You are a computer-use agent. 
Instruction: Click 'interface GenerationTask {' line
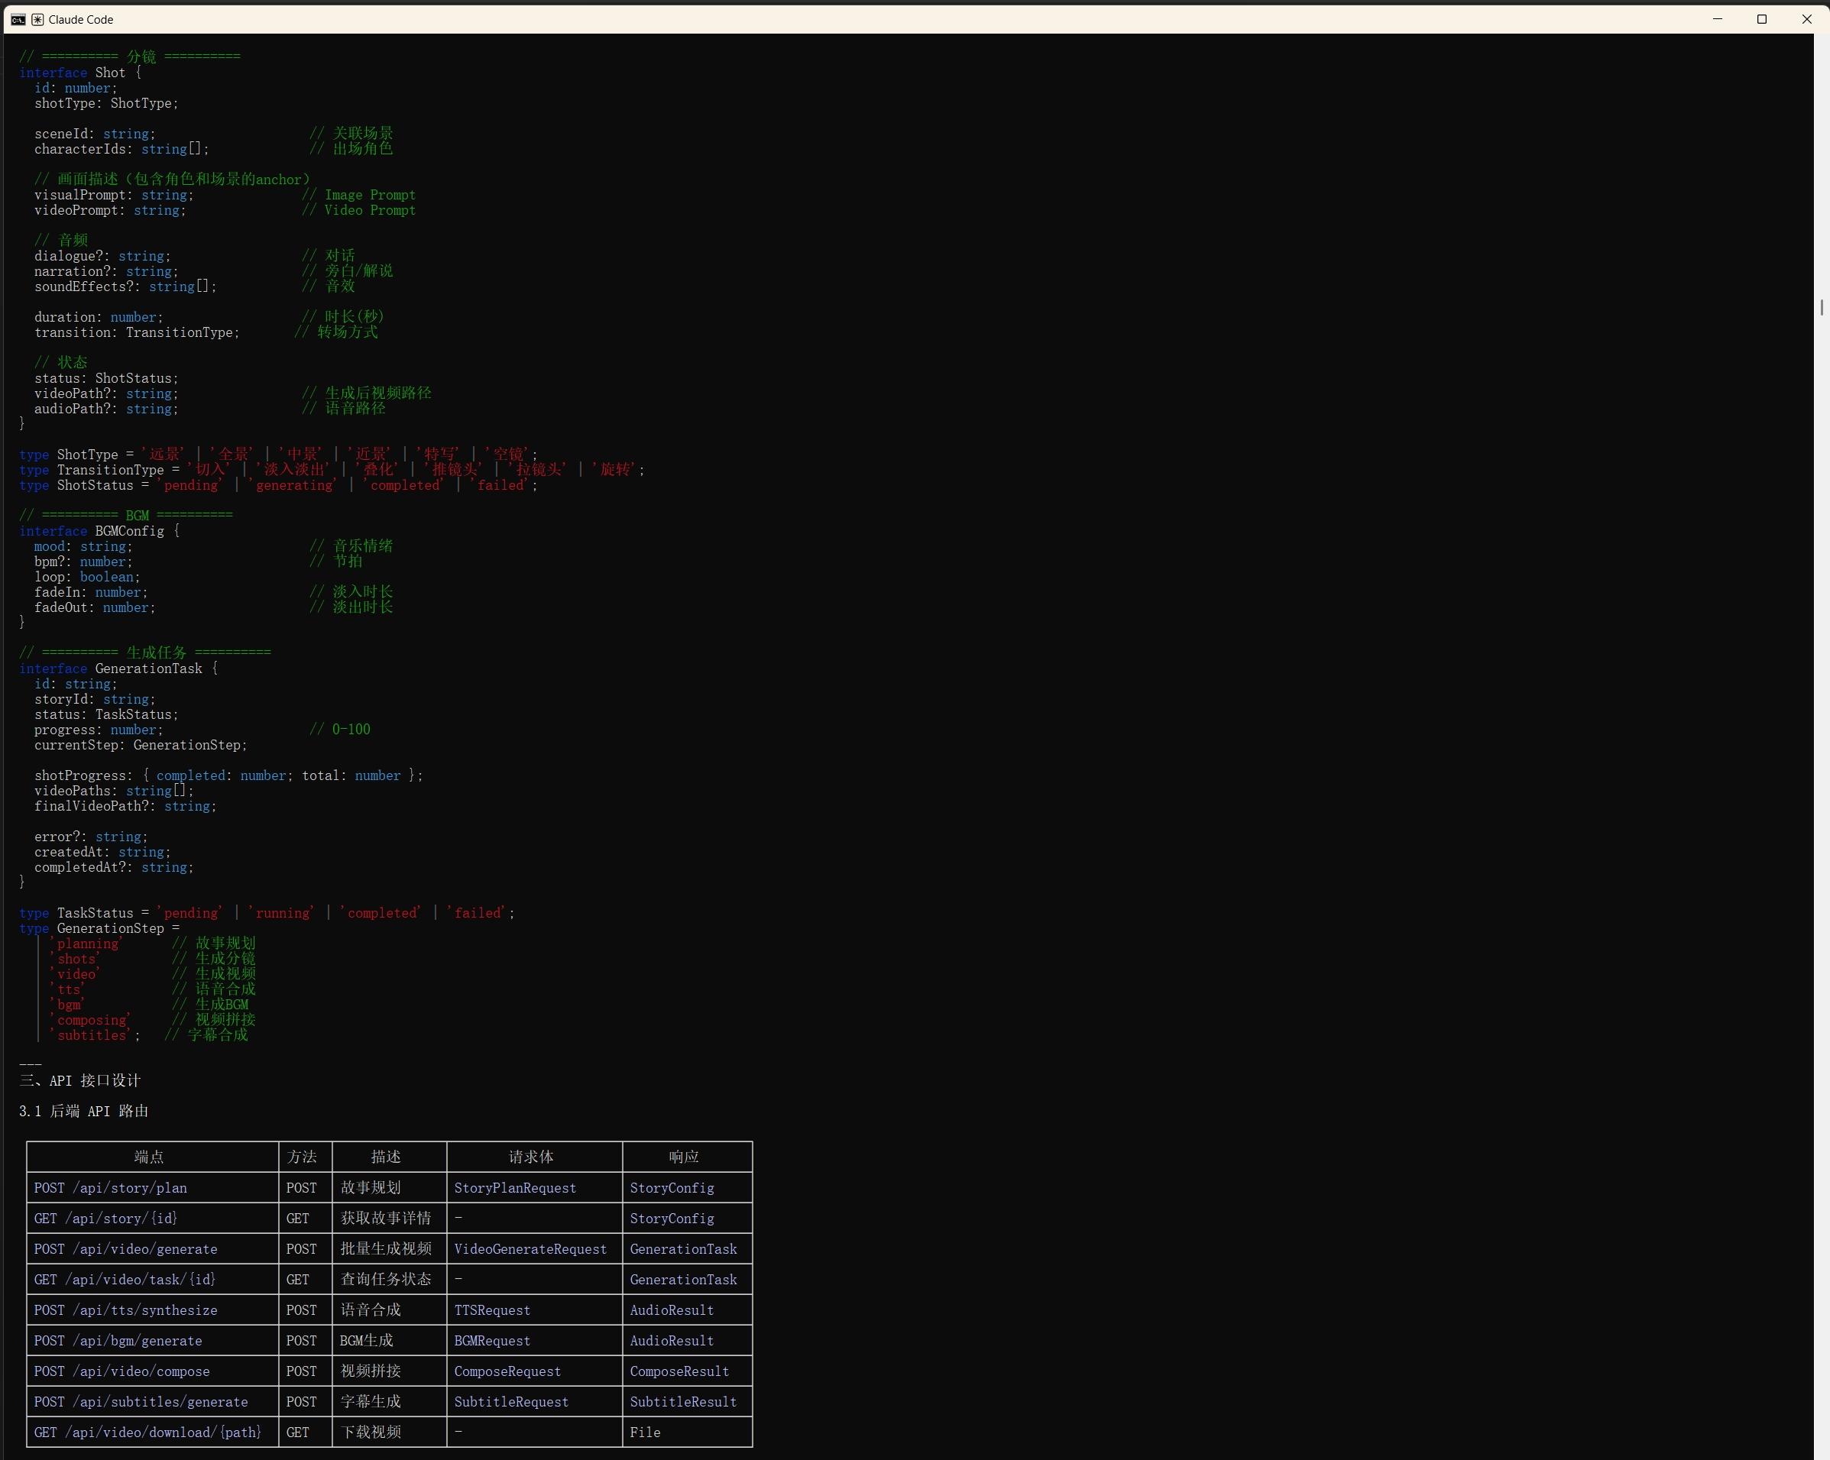pos(118,669)
